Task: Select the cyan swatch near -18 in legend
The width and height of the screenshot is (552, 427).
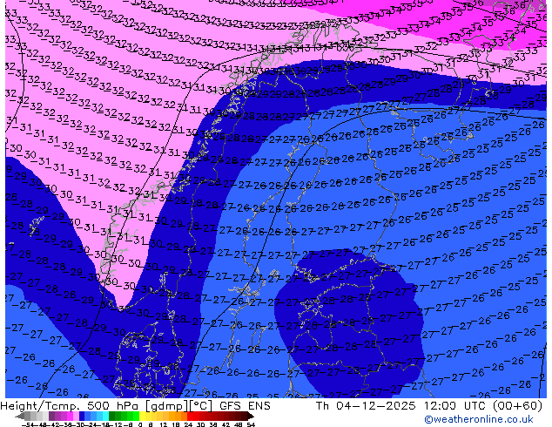Action: click(x=105, y=417)
